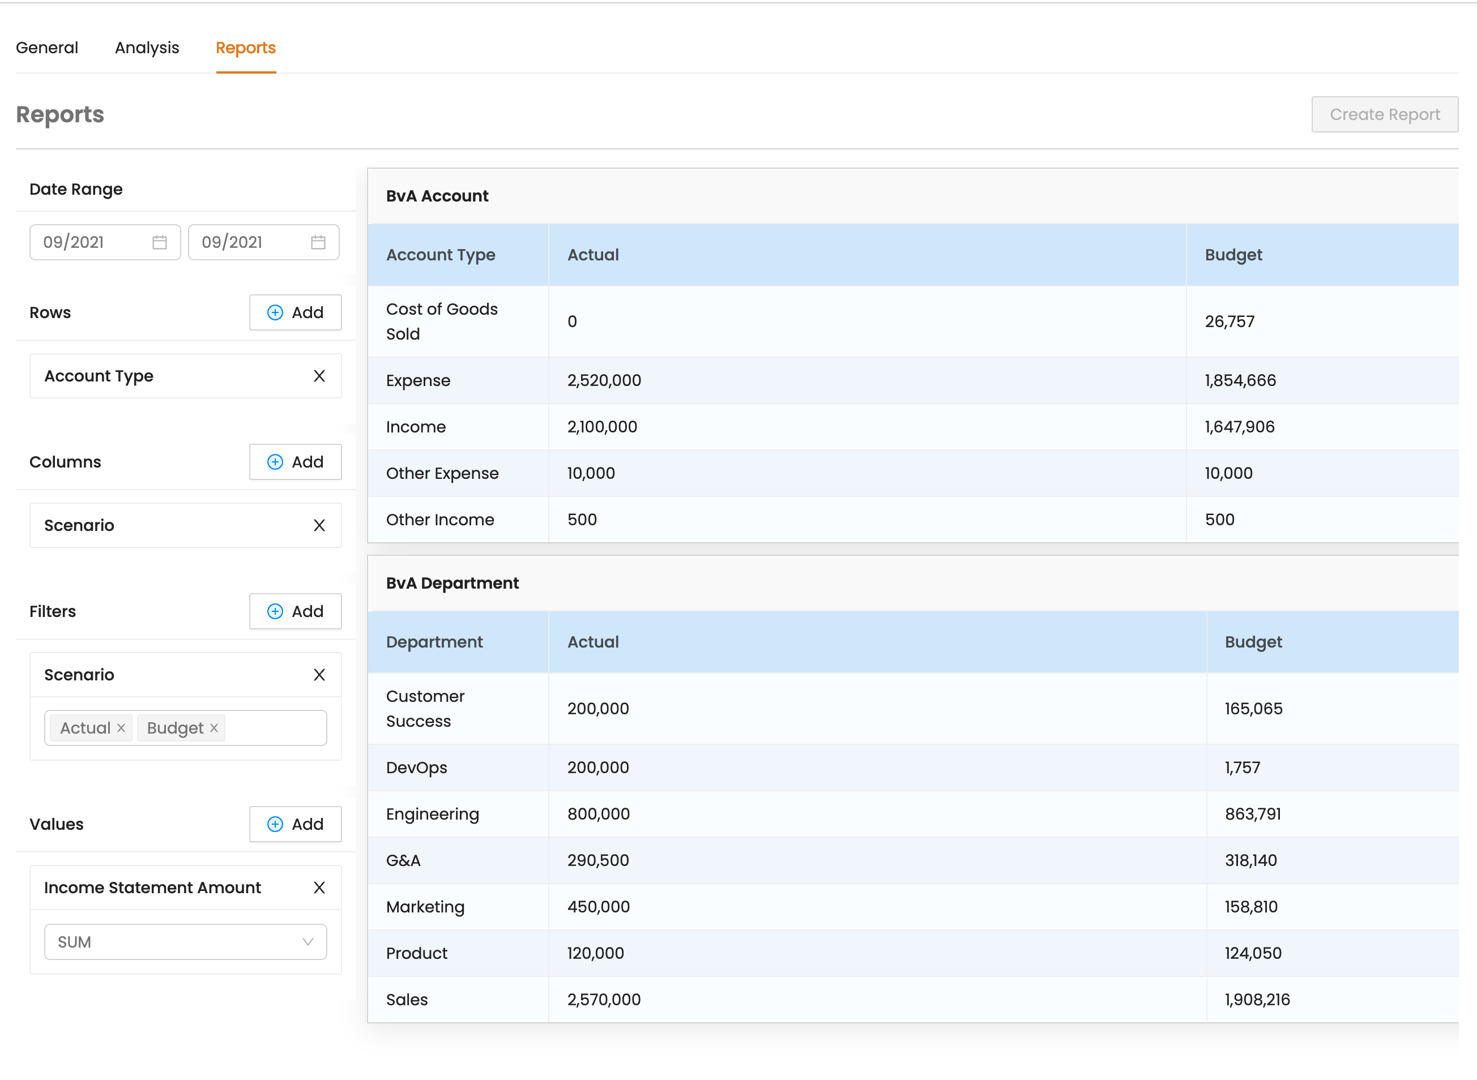Add a new value field

[x=295, y=824]
